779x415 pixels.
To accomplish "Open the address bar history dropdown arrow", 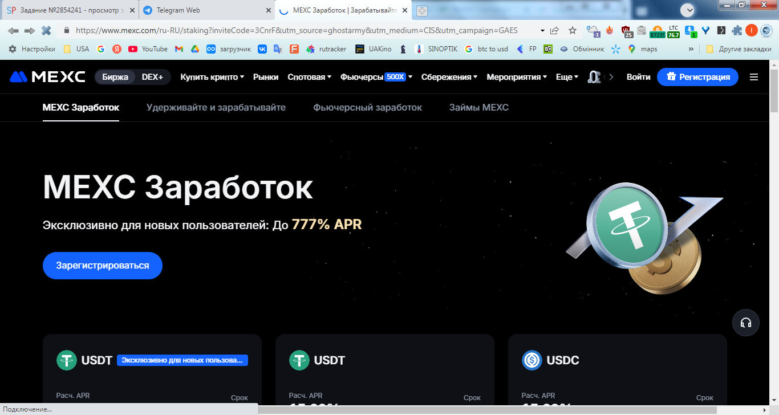I will point(542,31).
